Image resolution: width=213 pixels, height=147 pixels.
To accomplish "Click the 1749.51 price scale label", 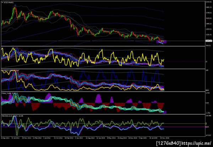I will pyautogui.click(x=208, y=13).
